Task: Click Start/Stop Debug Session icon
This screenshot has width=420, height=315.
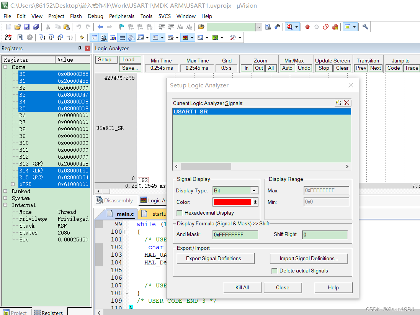Action: (x=289, y=27)
